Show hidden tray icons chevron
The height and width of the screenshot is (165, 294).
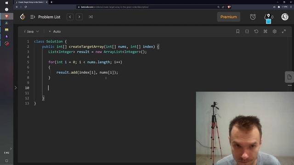coord(11,148)
